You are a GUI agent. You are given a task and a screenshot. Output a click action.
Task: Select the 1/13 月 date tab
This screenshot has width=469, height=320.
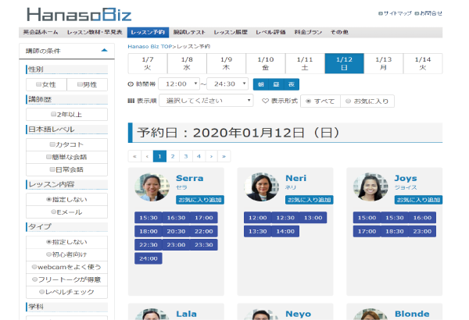point(384,63)
